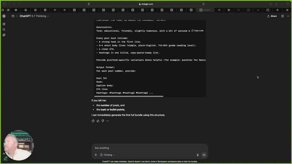Screen dimensions: 292x164
Task: Start dictation with the microphone icon
Action: pos(198,155)
